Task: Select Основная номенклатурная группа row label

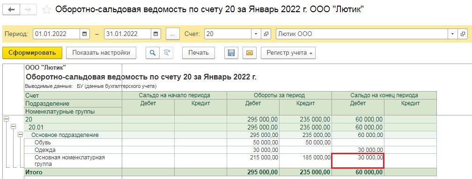Action: click(x=73, y=161)
